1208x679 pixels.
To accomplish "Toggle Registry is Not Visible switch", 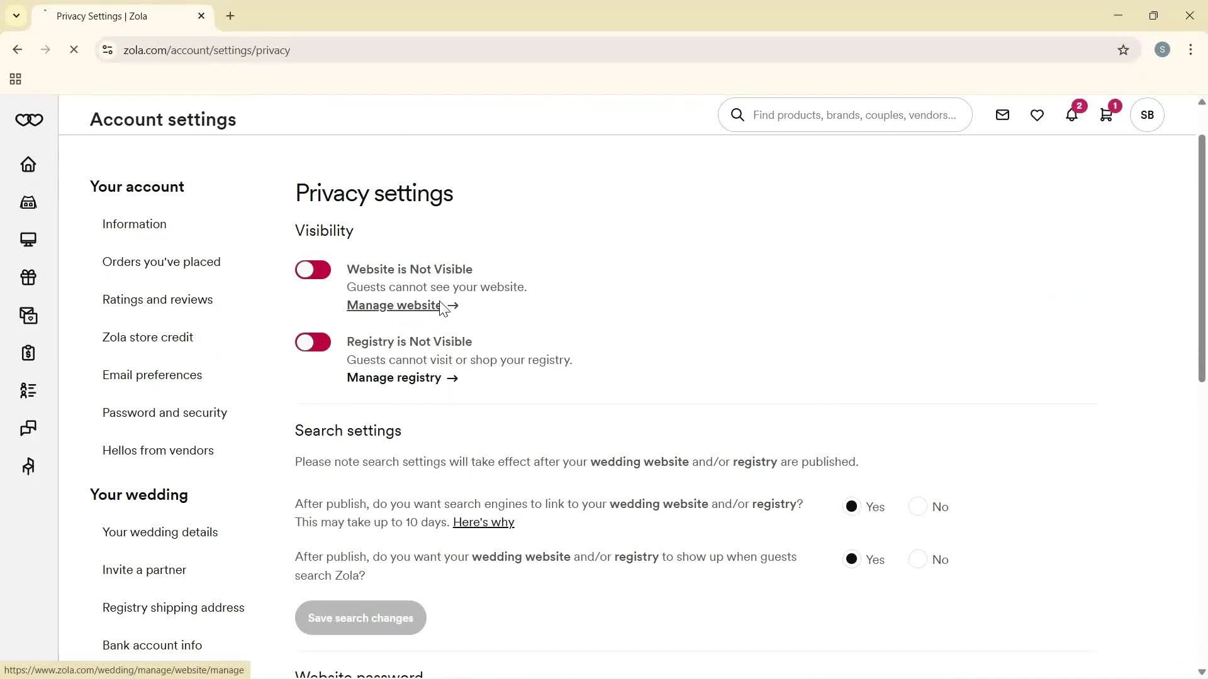I will [x=313, y=341].
